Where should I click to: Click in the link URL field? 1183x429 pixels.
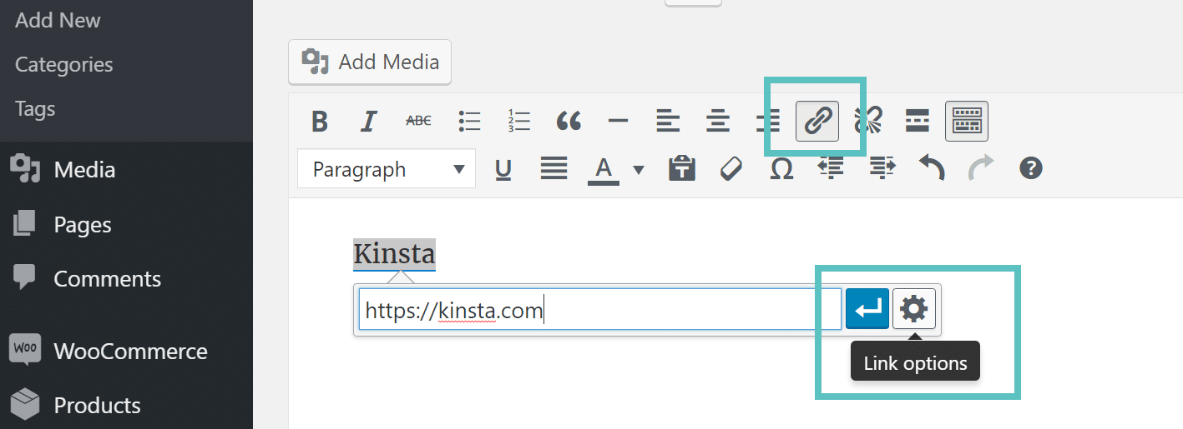pyautogui.click(x=600, y=311)
